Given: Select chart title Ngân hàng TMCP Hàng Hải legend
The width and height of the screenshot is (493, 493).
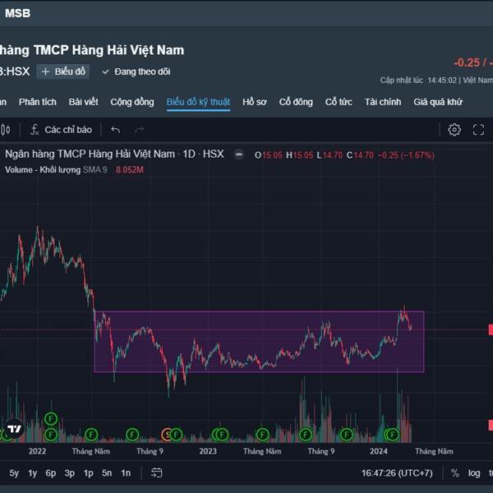Looking at the screenshot, I should point(114,154).
